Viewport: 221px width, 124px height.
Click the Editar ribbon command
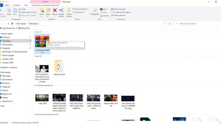point(104,12)
